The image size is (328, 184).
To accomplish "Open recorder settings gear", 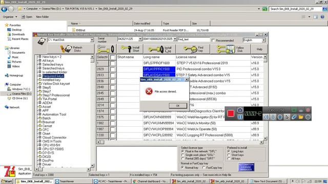I will [x=307, y=117].
